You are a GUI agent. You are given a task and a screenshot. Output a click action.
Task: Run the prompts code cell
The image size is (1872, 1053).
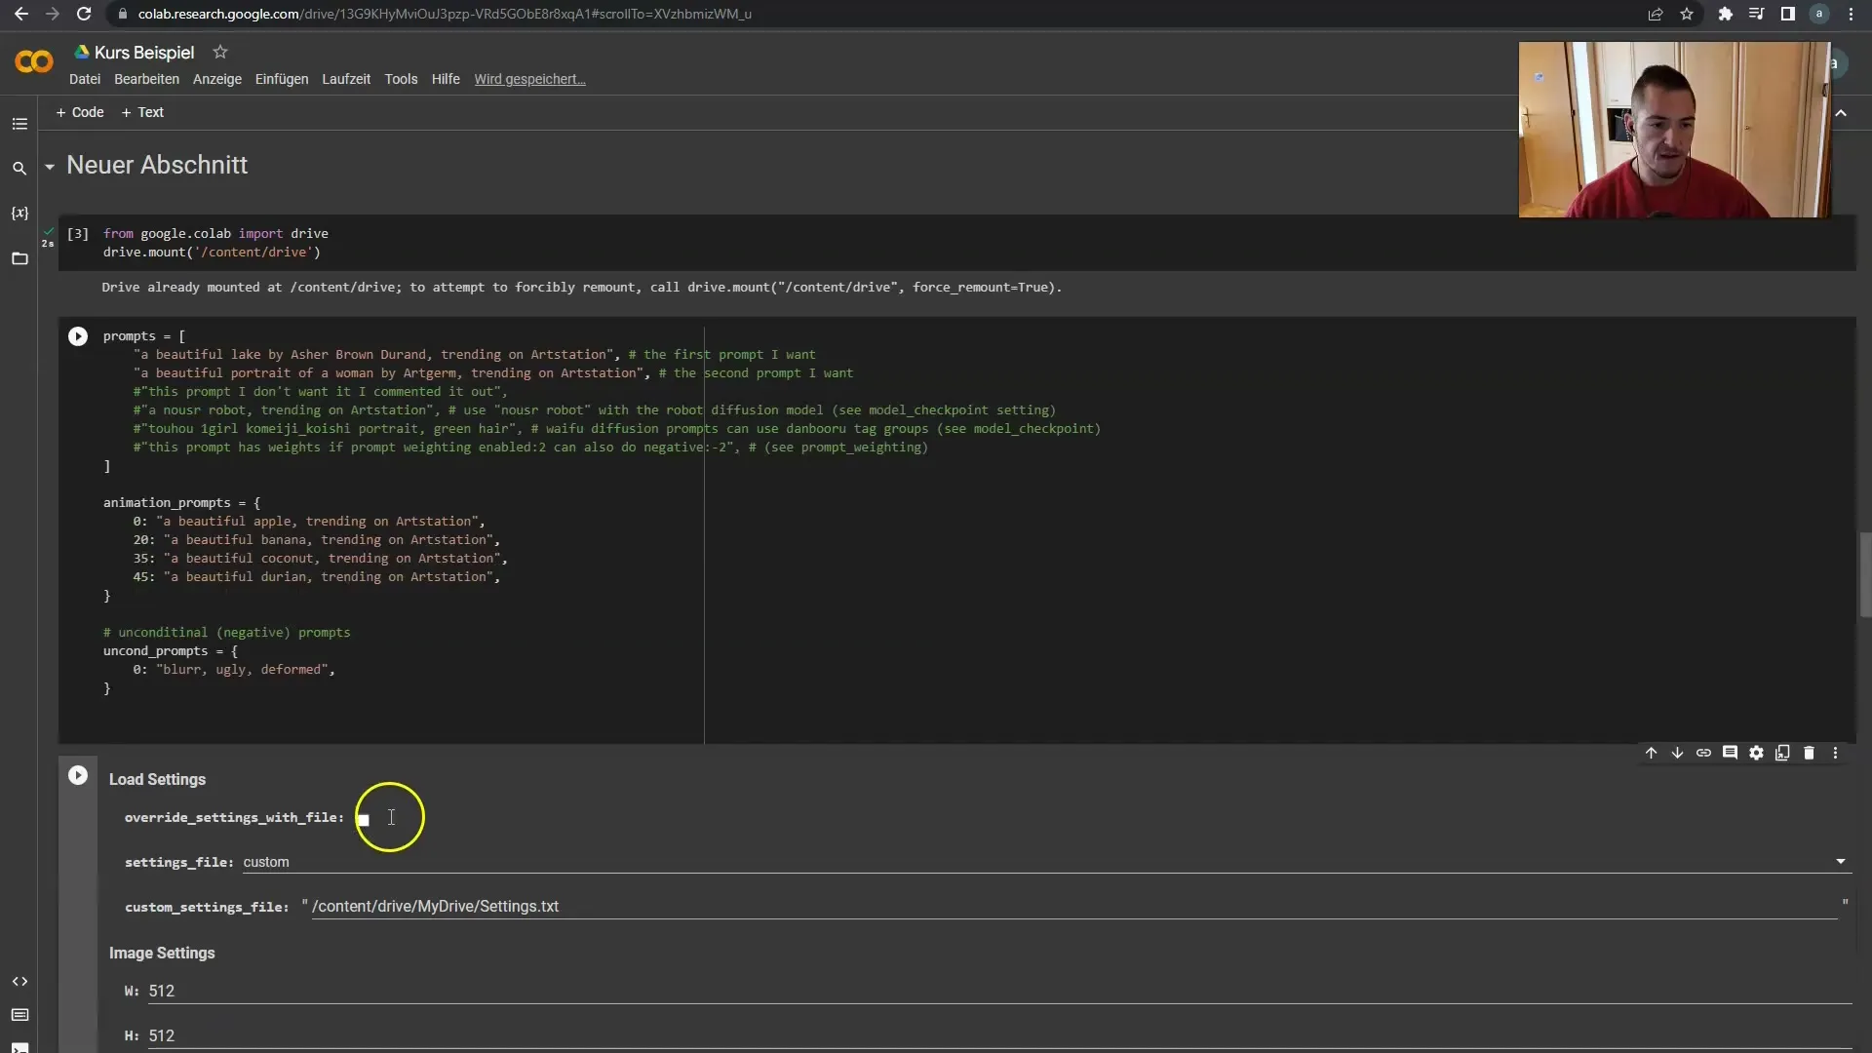coord(78,336)
